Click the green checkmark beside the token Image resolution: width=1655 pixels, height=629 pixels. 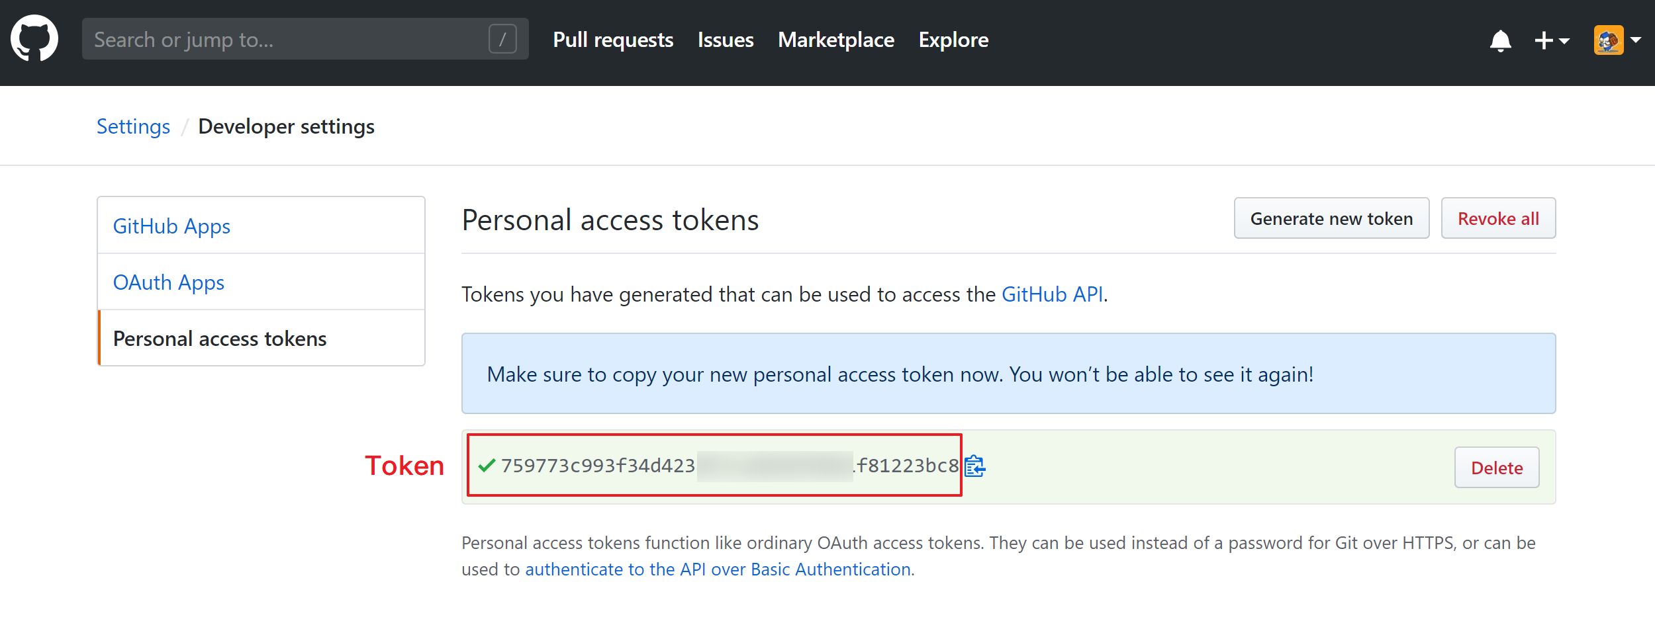(487, 466)
